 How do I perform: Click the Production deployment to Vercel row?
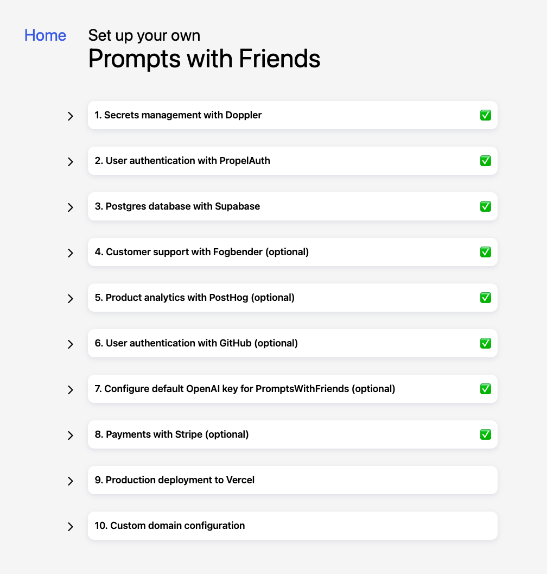coord(292,480)
